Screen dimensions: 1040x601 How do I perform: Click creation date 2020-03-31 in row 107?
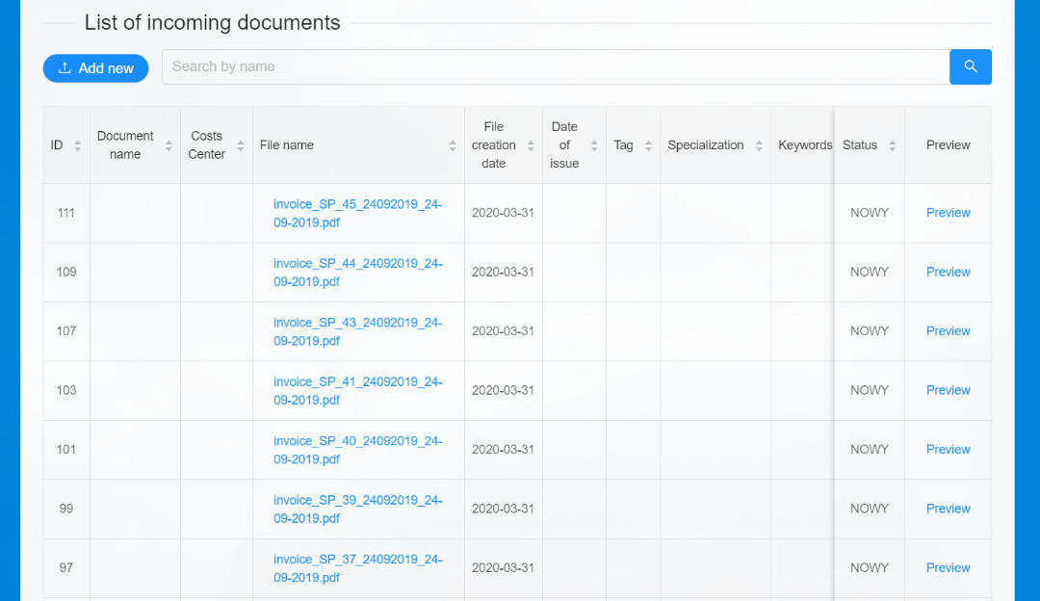pyautogui.click(x=503, y=331)
